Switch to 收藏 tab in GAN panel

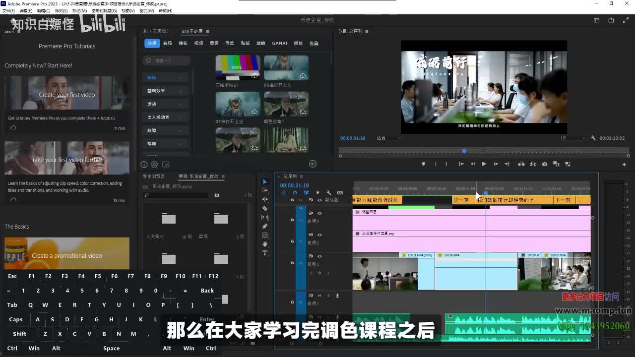[314, 43]
